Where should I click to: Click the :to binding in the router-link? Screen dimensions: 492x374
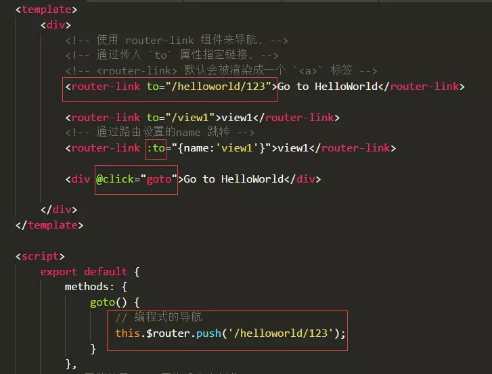156,148
